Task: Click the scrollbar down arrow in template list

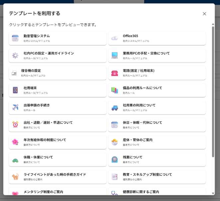Action: click(213, 193)
